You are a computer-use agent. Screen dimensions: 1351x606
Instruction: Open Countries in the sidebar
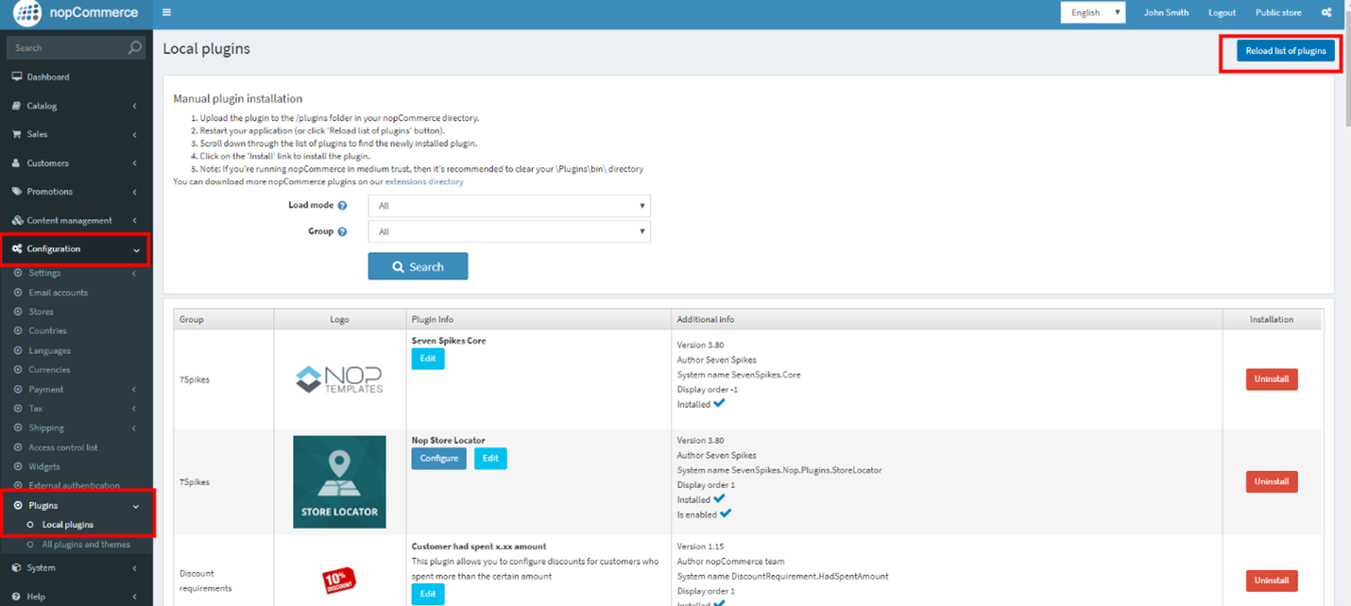click(x=47, y=331)
